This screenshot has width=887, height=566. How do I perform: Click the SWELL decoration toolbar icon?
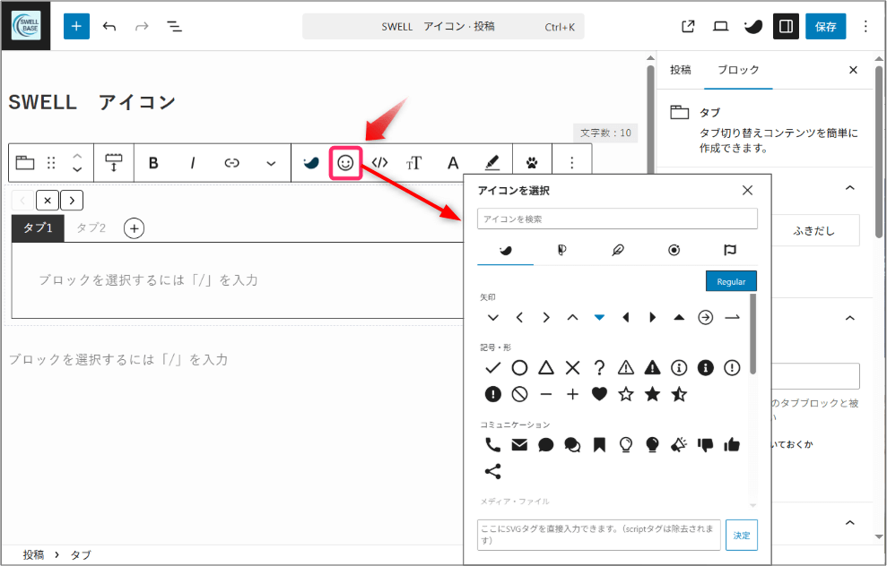click(x=311, y=163)
